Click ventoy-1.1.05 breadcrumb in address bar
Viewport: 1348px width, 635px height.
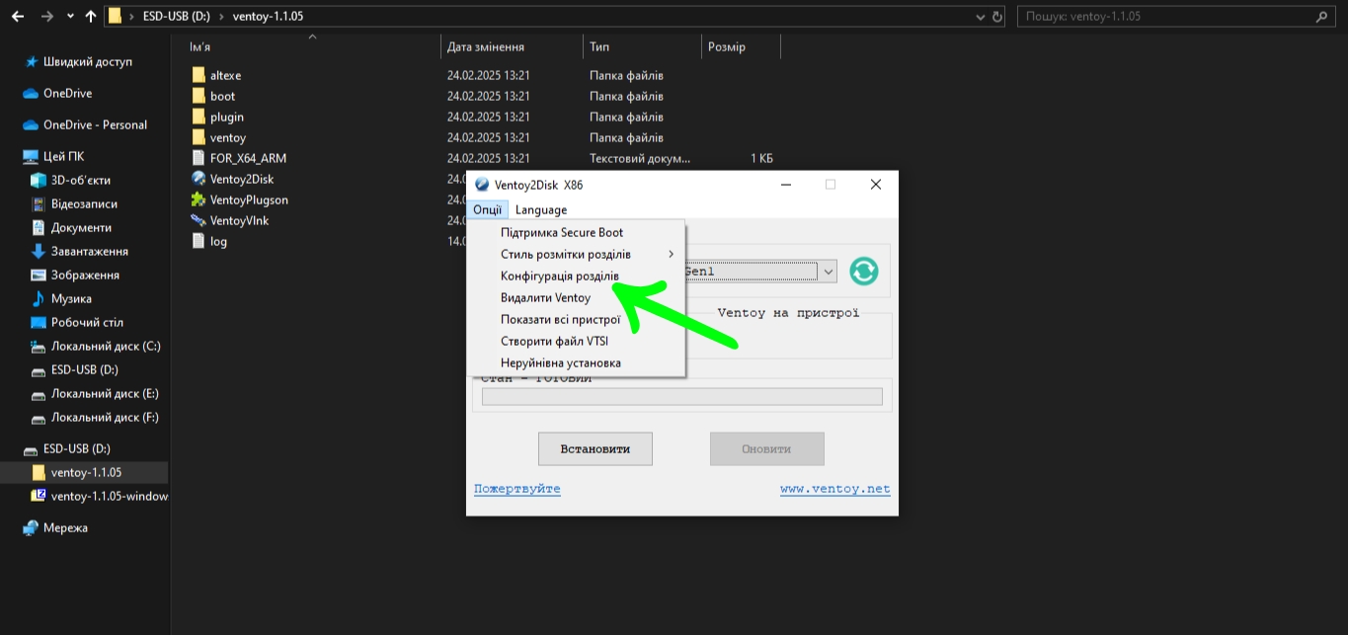(271, 17)
